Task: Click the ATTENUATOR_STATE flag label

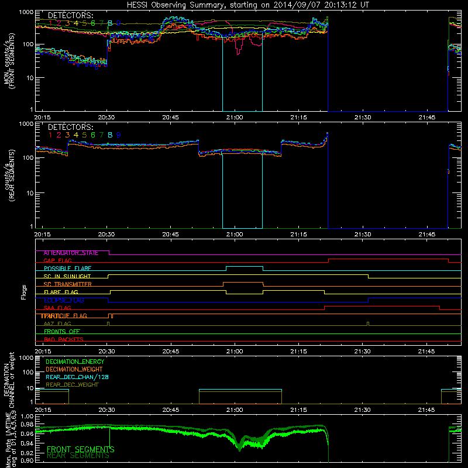Action: [71, 253]
